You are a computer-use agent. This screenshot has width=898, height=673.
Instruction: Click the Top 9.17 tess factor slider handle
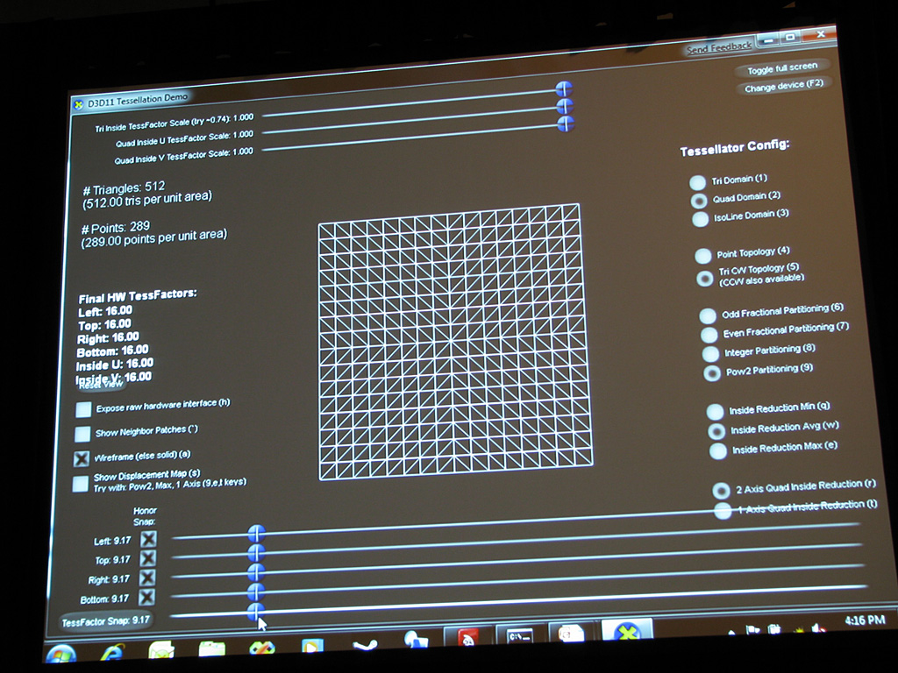click(257, 553)
